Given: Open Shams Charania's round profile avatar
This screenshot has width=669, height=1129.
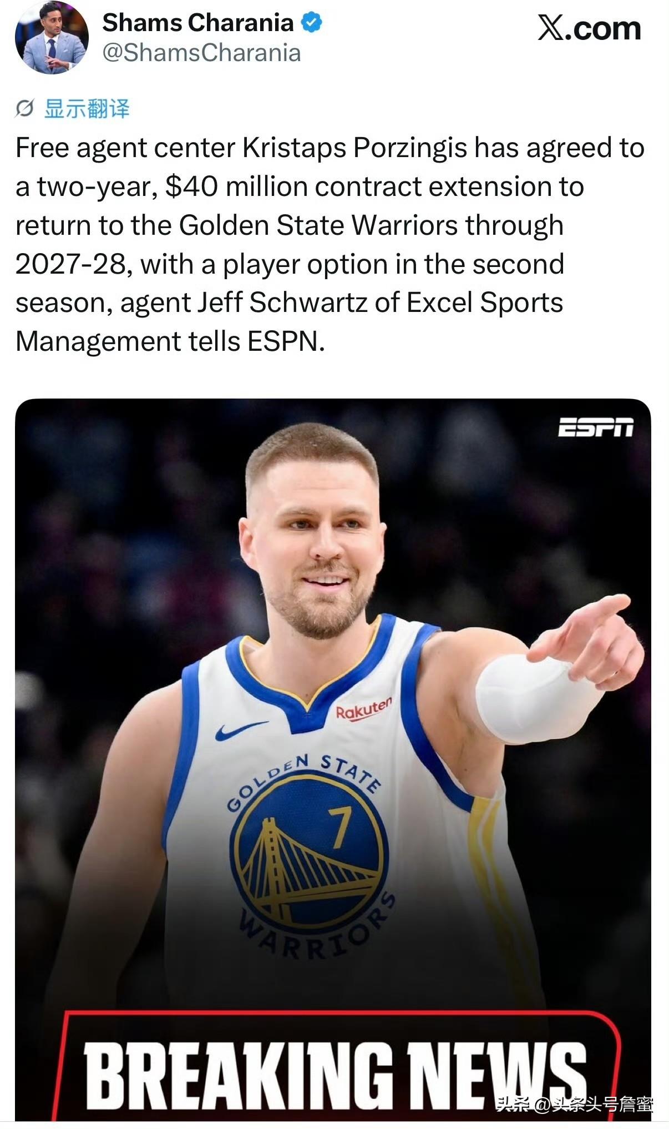Looking at the screenshot, I should [x=52, y=37].
